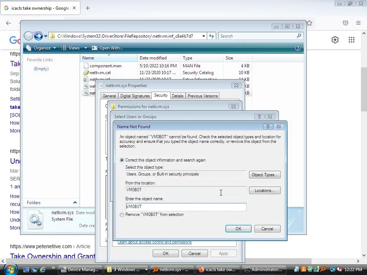This screenshot has width=367, height=275.
Task: Click Switch between windows quick launch icon
Action: [x=34, y=270]
